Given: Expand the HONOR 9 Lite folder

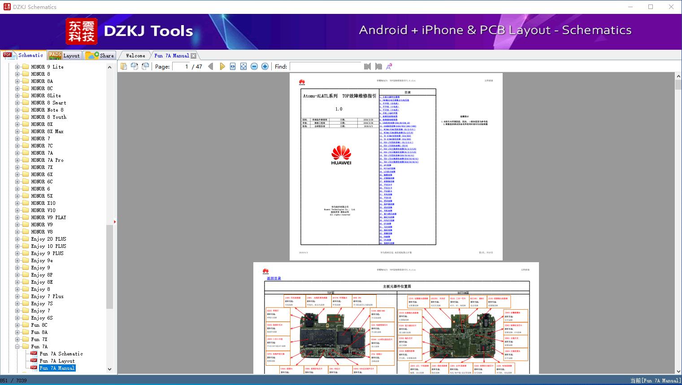Looking at the screenshot, I should 17,67.
